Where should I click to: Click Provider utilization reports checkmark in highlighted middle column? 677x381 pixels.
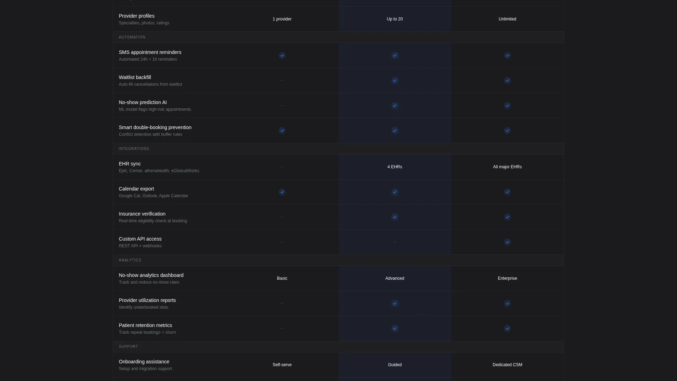click(395, 303)
